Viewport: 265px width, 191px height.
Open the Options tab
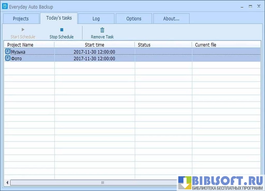tap(134, 19)
